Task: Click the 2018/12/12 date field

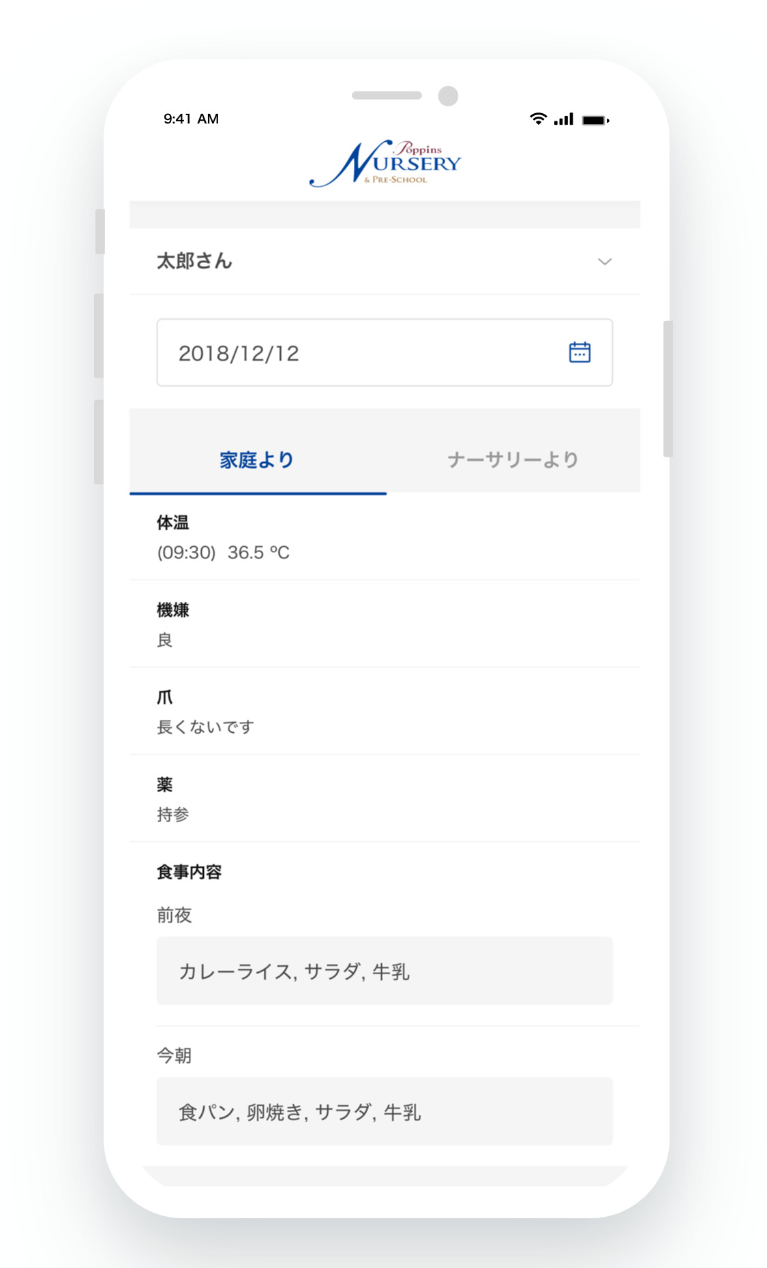Action: 361,353
